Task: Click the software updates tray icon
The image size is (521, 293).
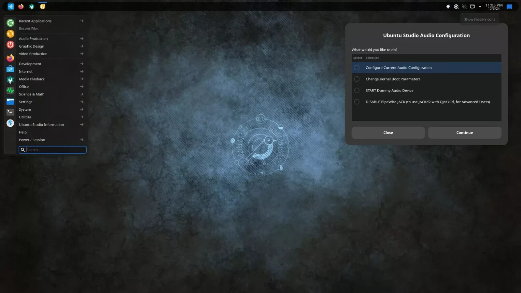Action: 456,7
